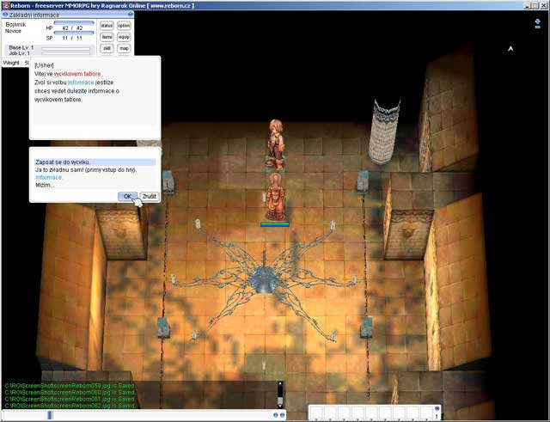Click the status button in info panel

tap(107, 26)
